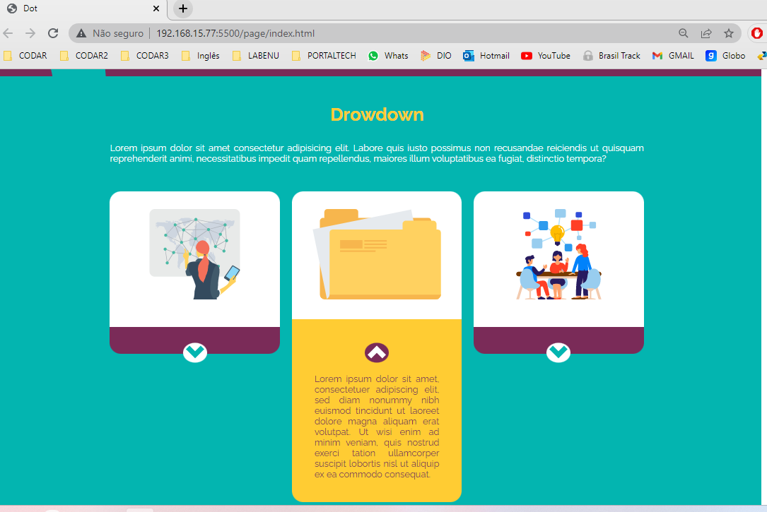Go back with the browser back arrow

(8, 33)
